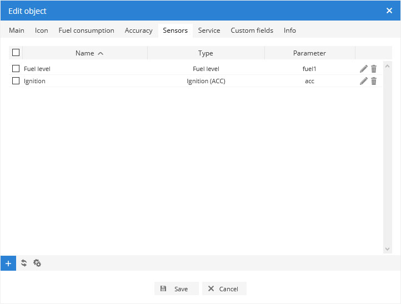Go to Fuel consumption tab
Viewport: 401px width, 304px height.
pos(87,31)
